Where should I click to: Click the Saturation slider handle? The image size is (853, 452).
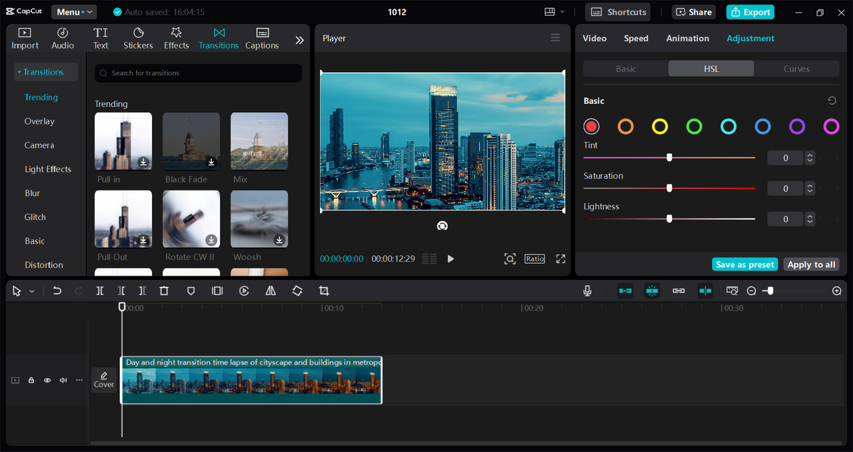click(669, 188)
